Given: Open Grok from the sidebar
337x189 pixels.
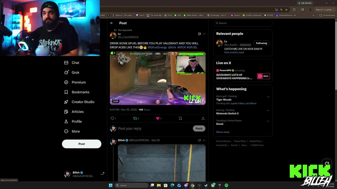Looking at the screenshot, I should click(x=72, y=72).
